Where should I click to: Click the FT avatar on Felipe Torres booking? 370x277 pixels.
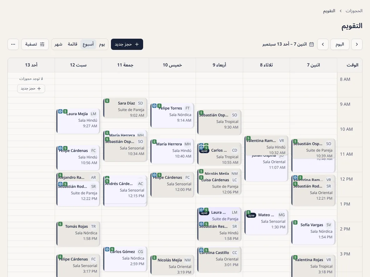(x=187, y=108)
